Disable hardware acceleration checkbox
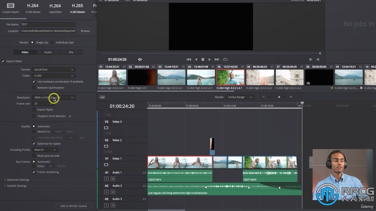The width and height of the screenshot is (376, 211). point(34,82)
